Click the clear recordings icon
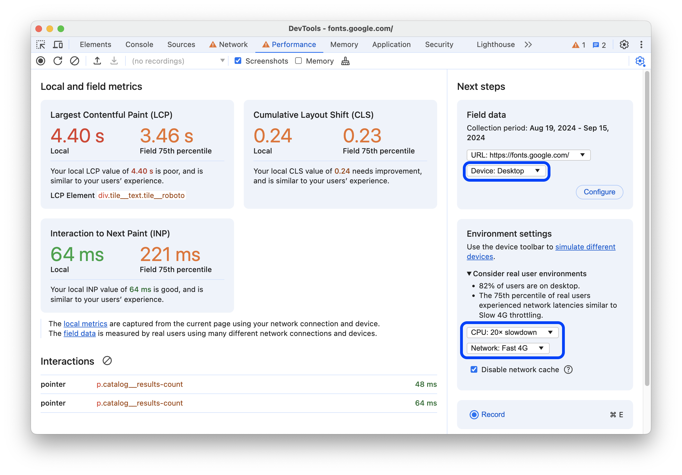Viewport: 682px width, 475px height. tap(75, 61)
